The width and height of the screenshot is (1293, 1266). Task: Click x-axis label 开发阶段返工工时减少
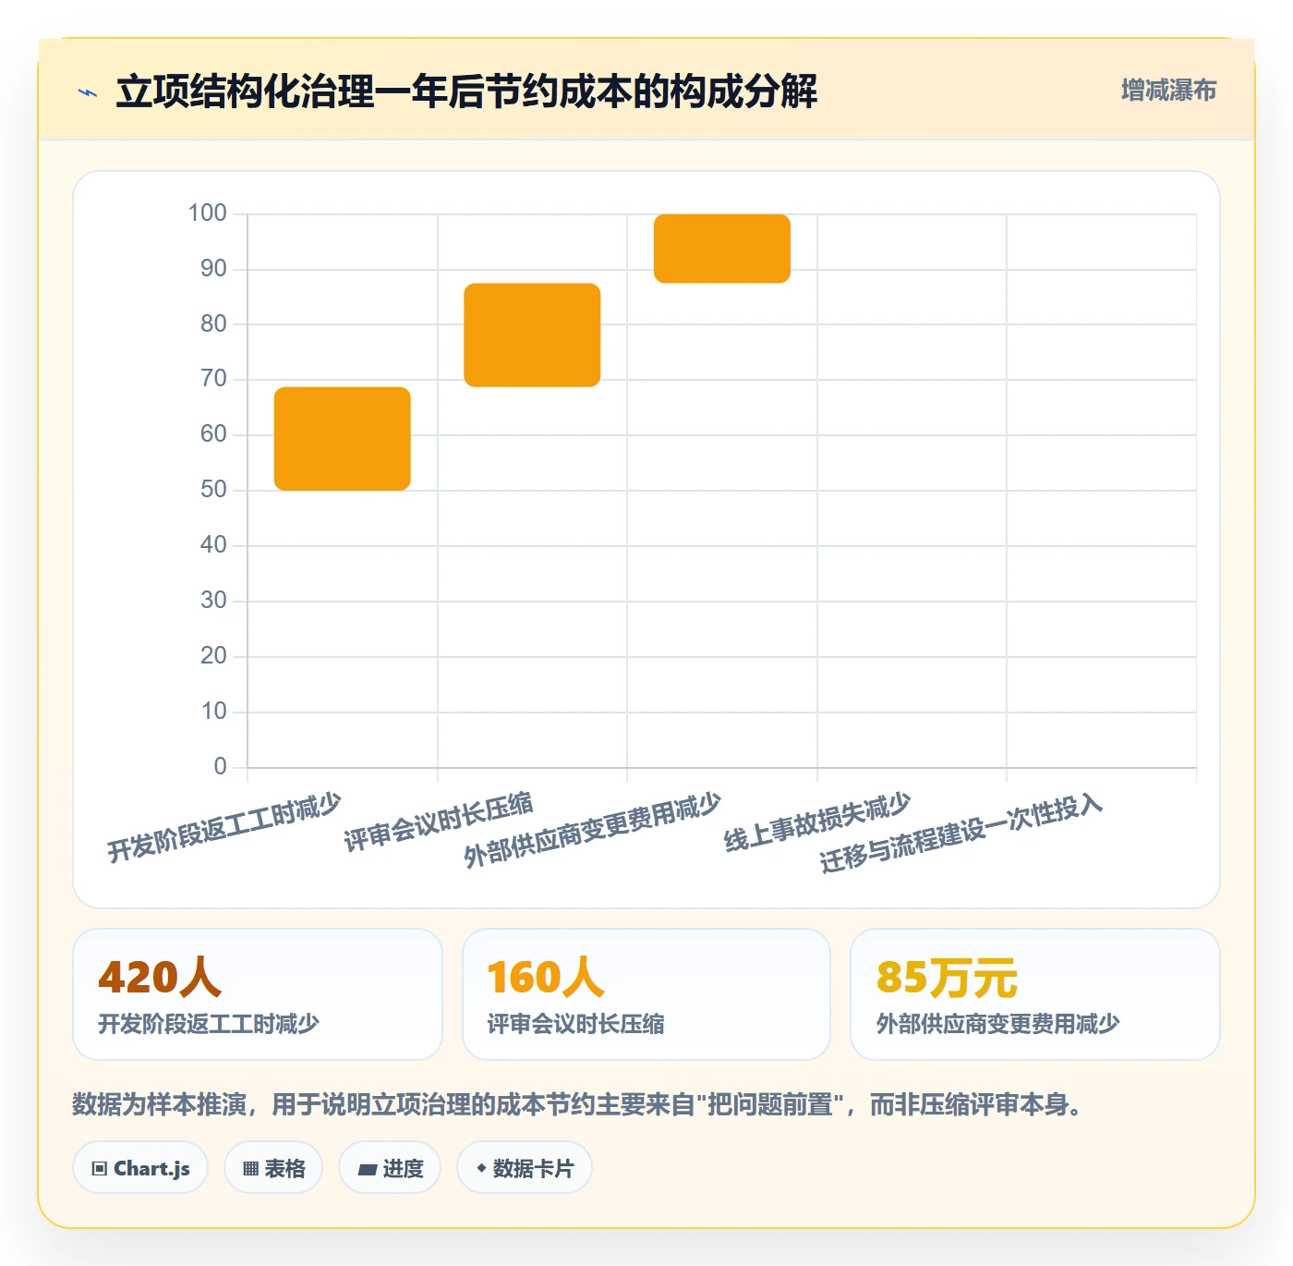tap(224, 827)
